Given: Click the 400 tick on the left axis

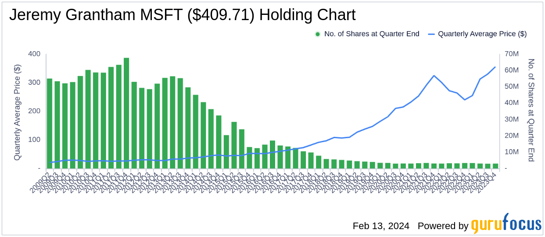Looking at the screenshot, I should coord(34,54).
